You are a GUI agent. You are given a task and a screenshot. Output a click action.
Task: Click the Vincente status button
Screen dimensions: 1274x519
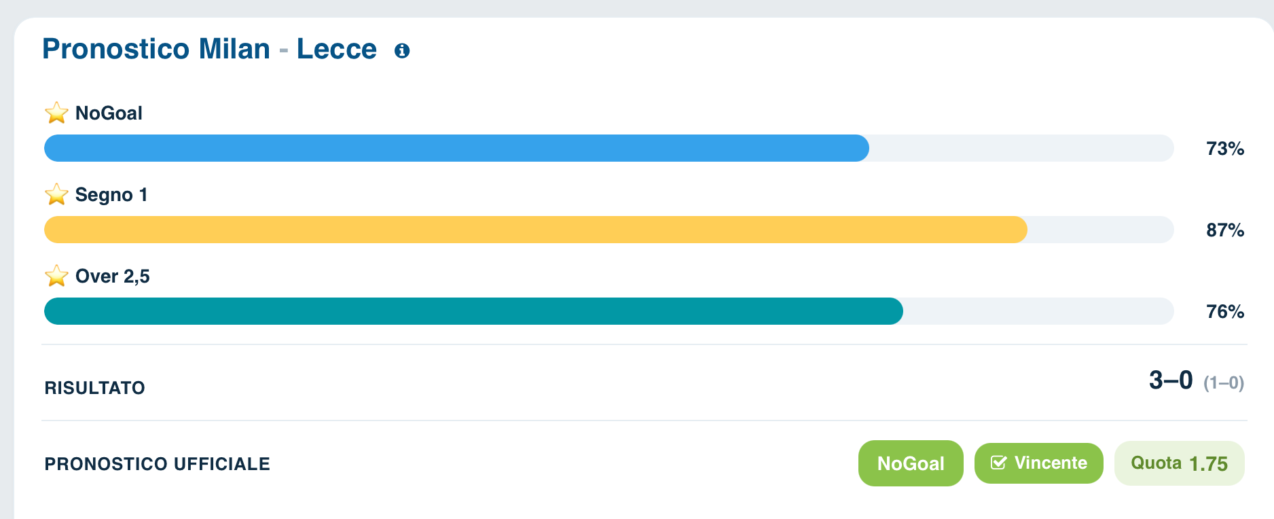(1039, 463)
